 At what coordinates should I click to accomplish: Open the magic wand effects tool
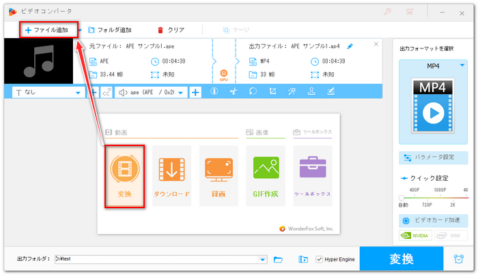tap(292, 91)
